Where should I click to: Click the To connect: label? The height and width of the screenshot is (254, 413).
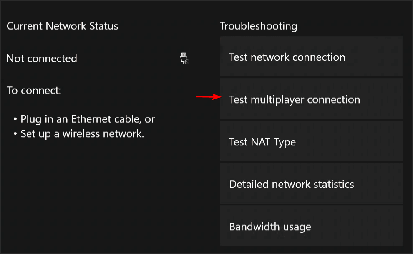(x=34, y=91)
